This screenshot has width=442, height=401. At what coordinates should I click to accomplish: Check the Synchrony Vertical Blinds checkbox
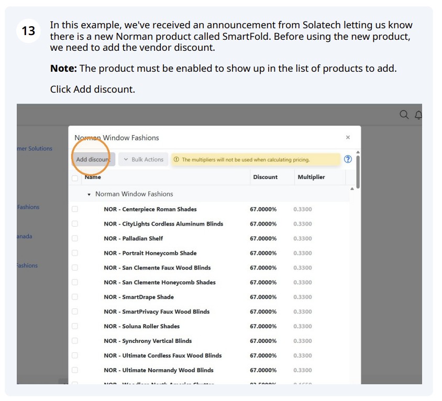click(x=75, y=341)
